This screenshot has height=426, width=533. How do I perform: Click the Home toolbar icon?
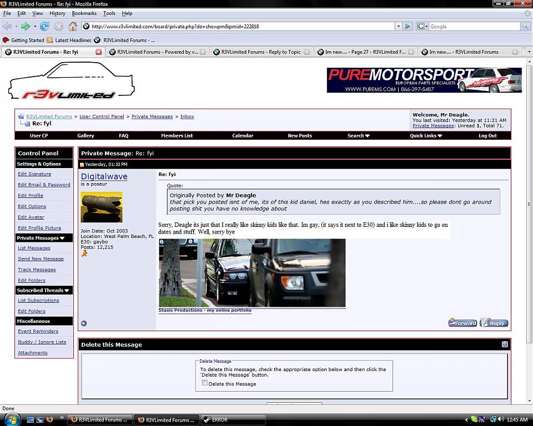(x=73, y=26)
